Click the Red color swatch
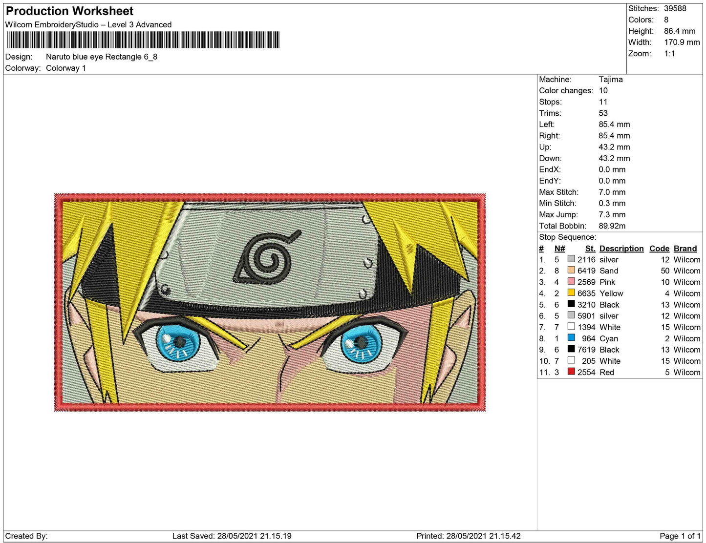Image resolution: width=706 pixels, height=543 pixels. pyautogui.click(x=571, y=371)
